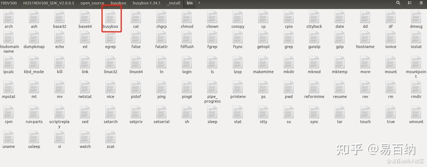Screen dimensions: 427x167
Task: Select the arch file icon
Action: tap(9, 17)
